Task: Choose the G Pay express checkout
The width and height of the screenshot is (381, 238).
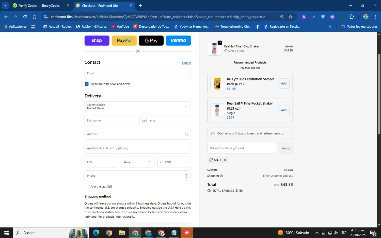Action: (151, 41)
